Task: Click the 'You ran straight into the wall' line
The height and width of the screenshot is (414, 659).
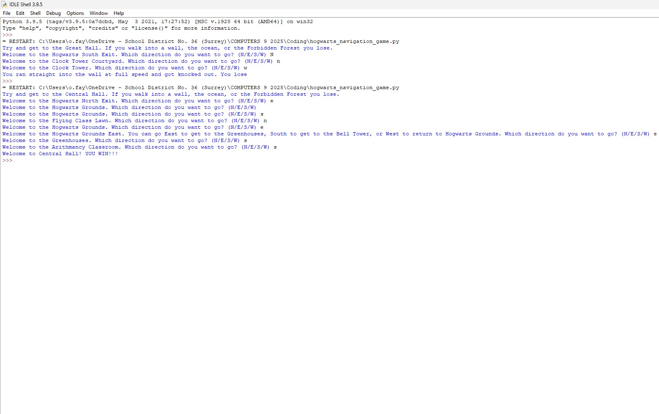Action: click(125, 74)
